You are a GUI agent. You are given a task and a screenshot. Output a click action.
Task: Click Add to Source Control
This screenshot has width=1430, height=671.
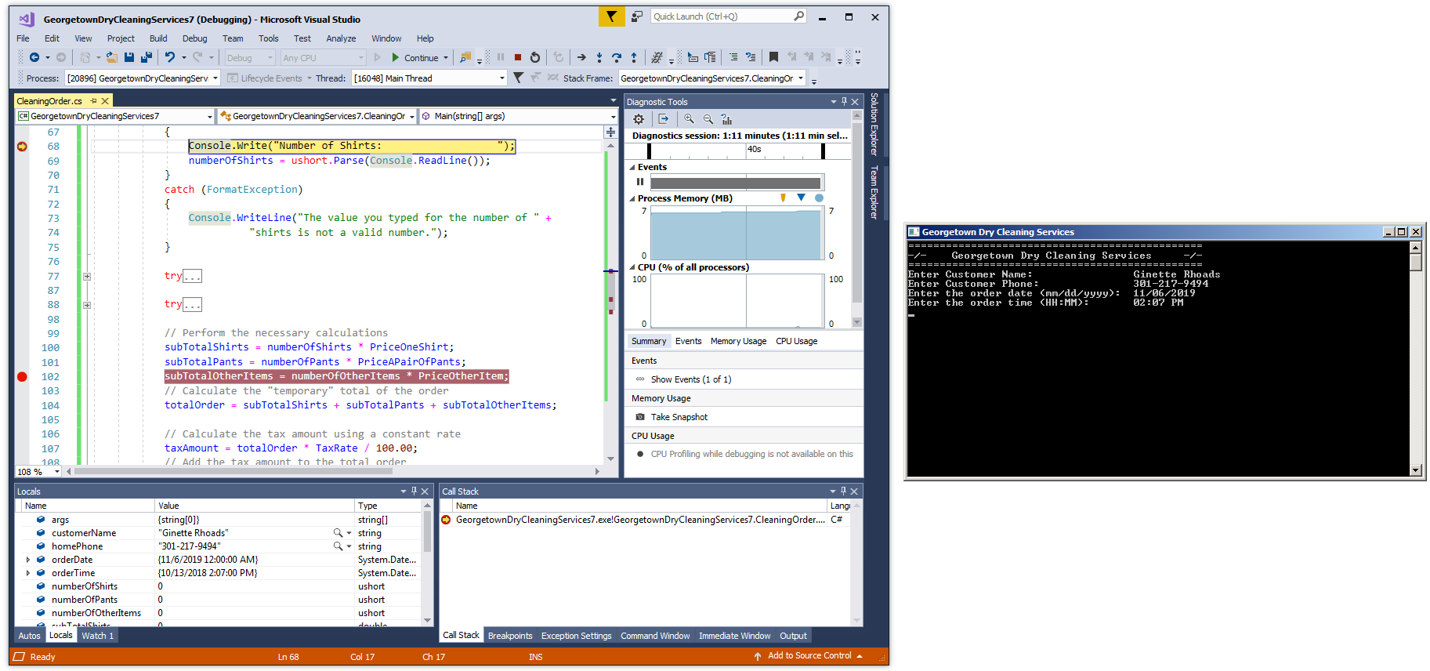pyautogui.click(x=809, y=656)
